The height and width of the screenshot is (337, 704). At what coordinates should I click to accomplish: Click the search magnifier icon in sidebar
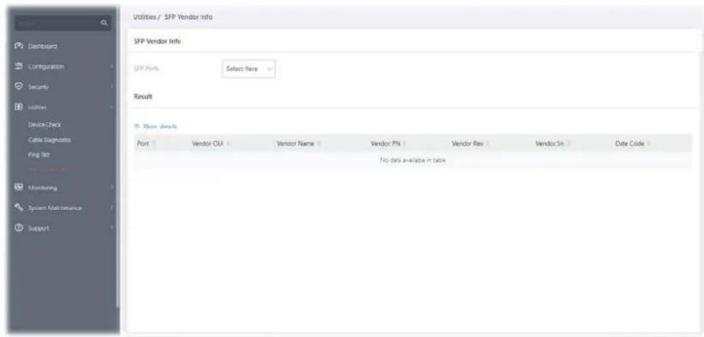(x=104, y=23)
